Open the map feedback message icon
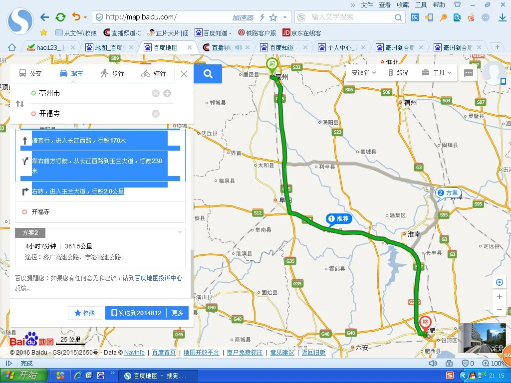Screen dimensions: 511x383 pyautogui.click(x=469, y=73)
